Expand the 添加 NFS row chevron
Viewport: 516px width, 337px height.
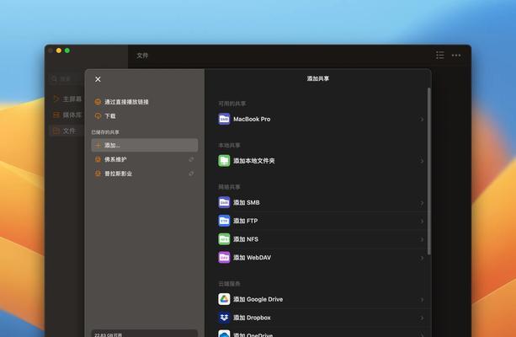tap(422, 239)
